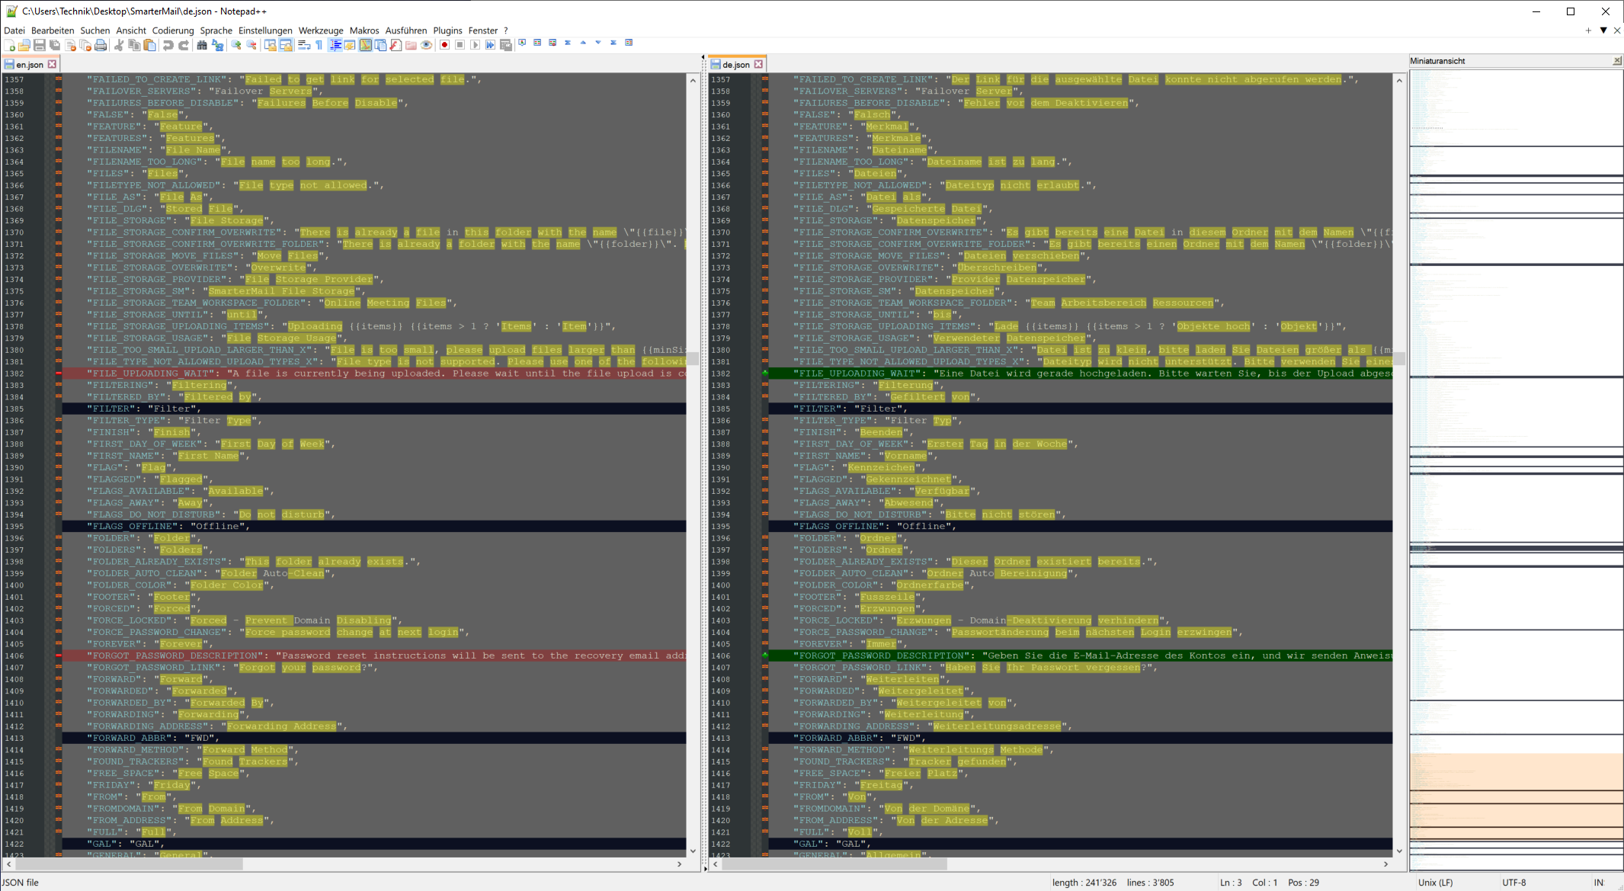Save the recorded macro icon

[506, 45]
